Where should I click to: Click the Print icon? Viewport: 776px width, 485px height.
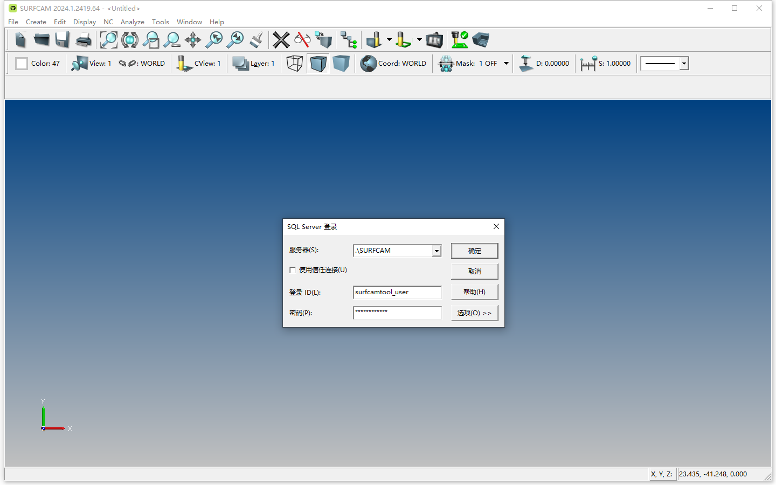[84, 40]
